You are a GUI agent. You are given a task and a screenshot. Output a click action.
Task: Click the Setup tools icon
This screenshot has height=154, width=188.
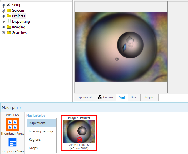pyautogui.click(x=9, y=5)
